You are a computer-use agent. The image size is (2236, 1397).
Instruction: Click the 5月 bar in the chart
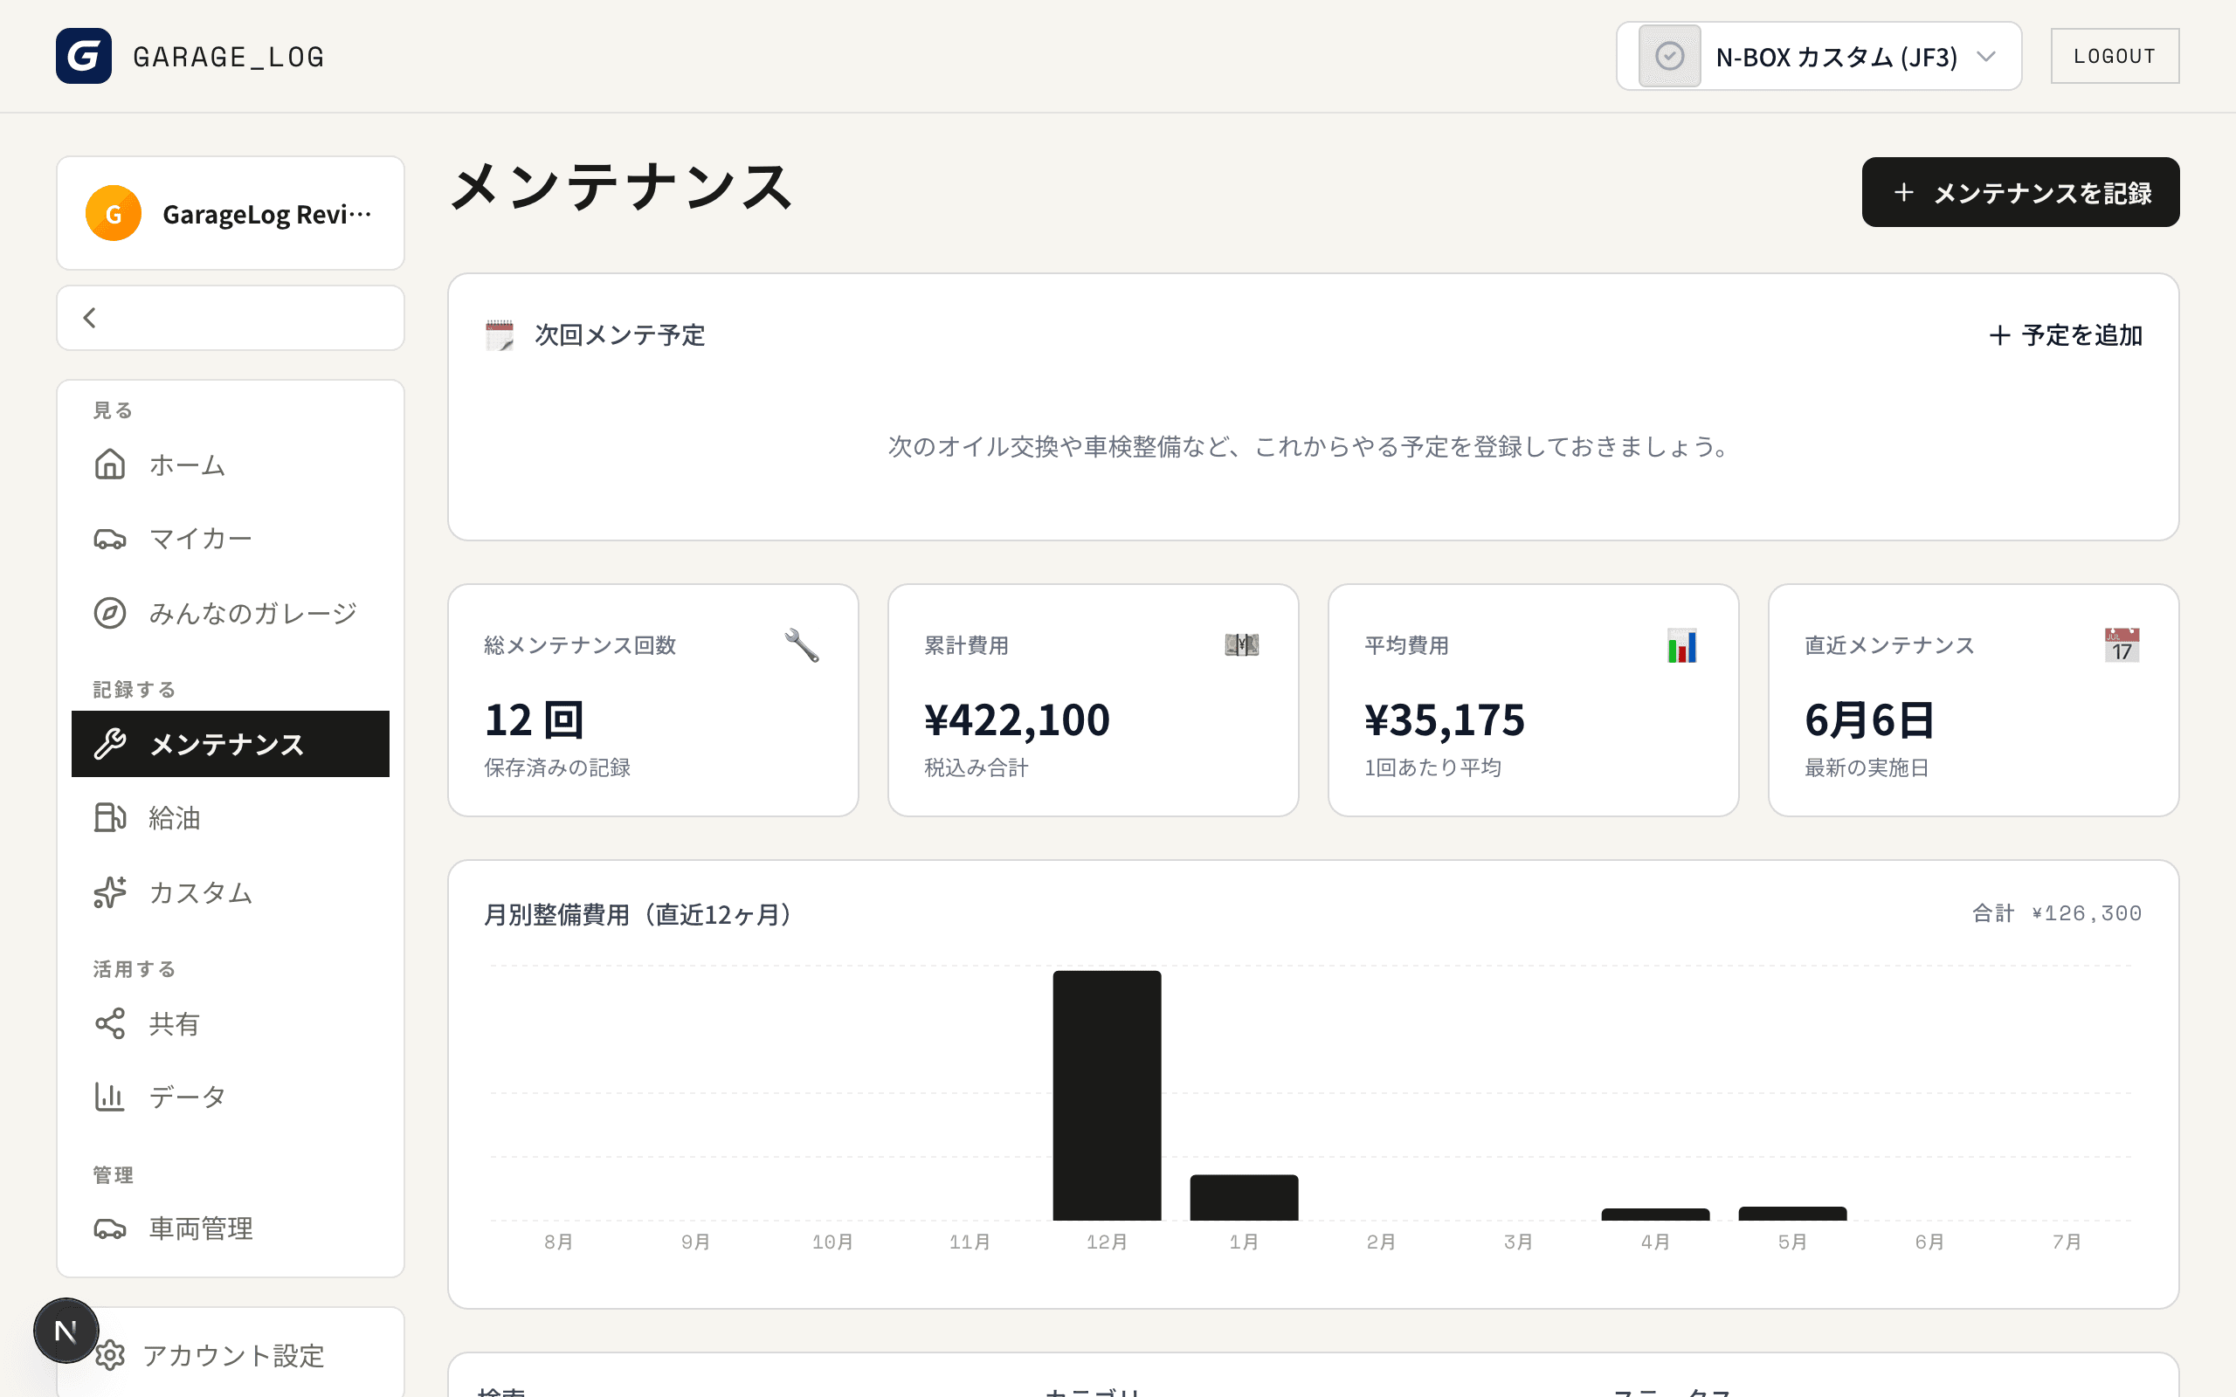[x=1792, y=1213]
